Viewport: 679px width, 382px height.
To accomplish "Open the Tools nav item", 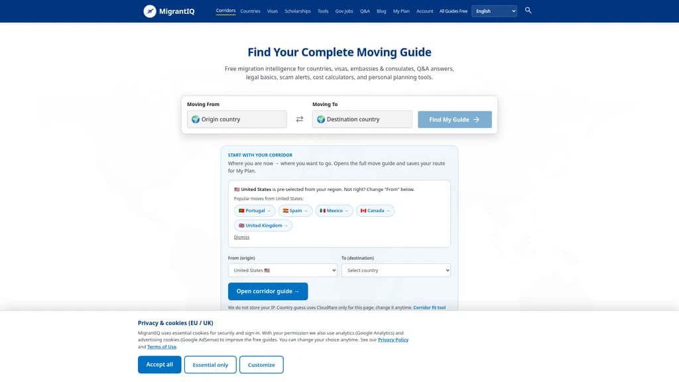I will [x=323, y=11].
